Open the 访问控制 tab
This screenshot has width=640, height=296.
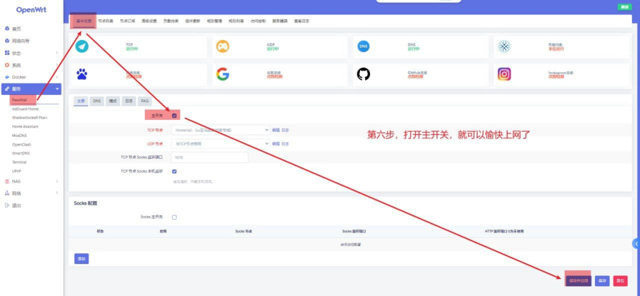click(x=258, y=21)
